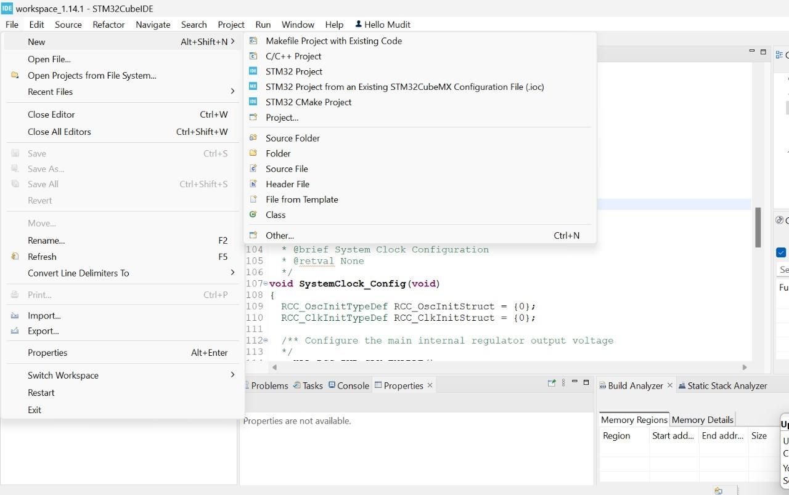Click the STM32 Project IDE icon
This screenshot has width=789, height=495.
[x=253, y=71]
